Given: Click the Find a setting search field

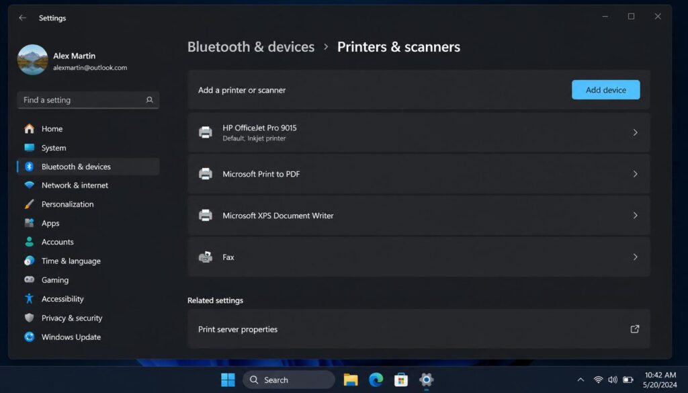Looking at the screenshot, I should click(88, 100).
